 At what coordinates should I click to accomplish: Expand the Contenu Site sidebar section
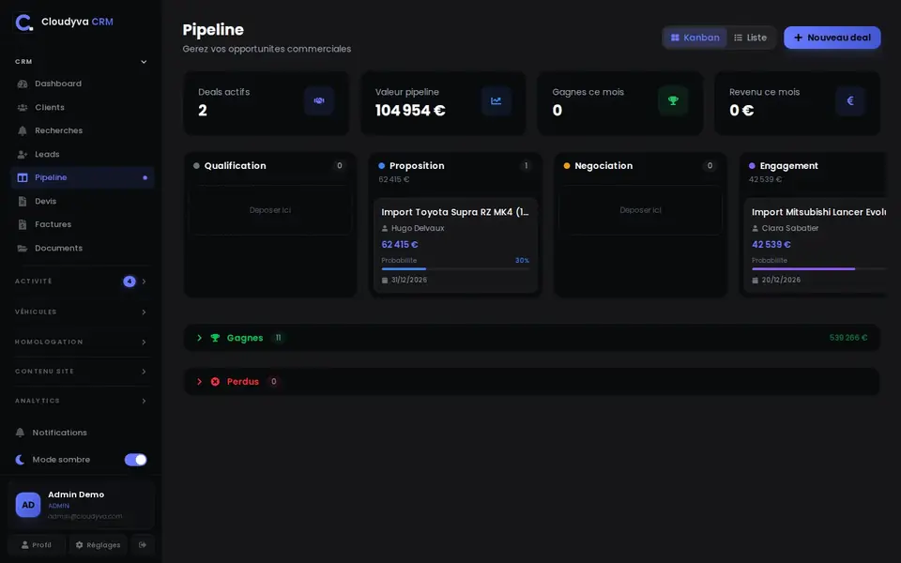pyautogui.click(x=81, y=372)
